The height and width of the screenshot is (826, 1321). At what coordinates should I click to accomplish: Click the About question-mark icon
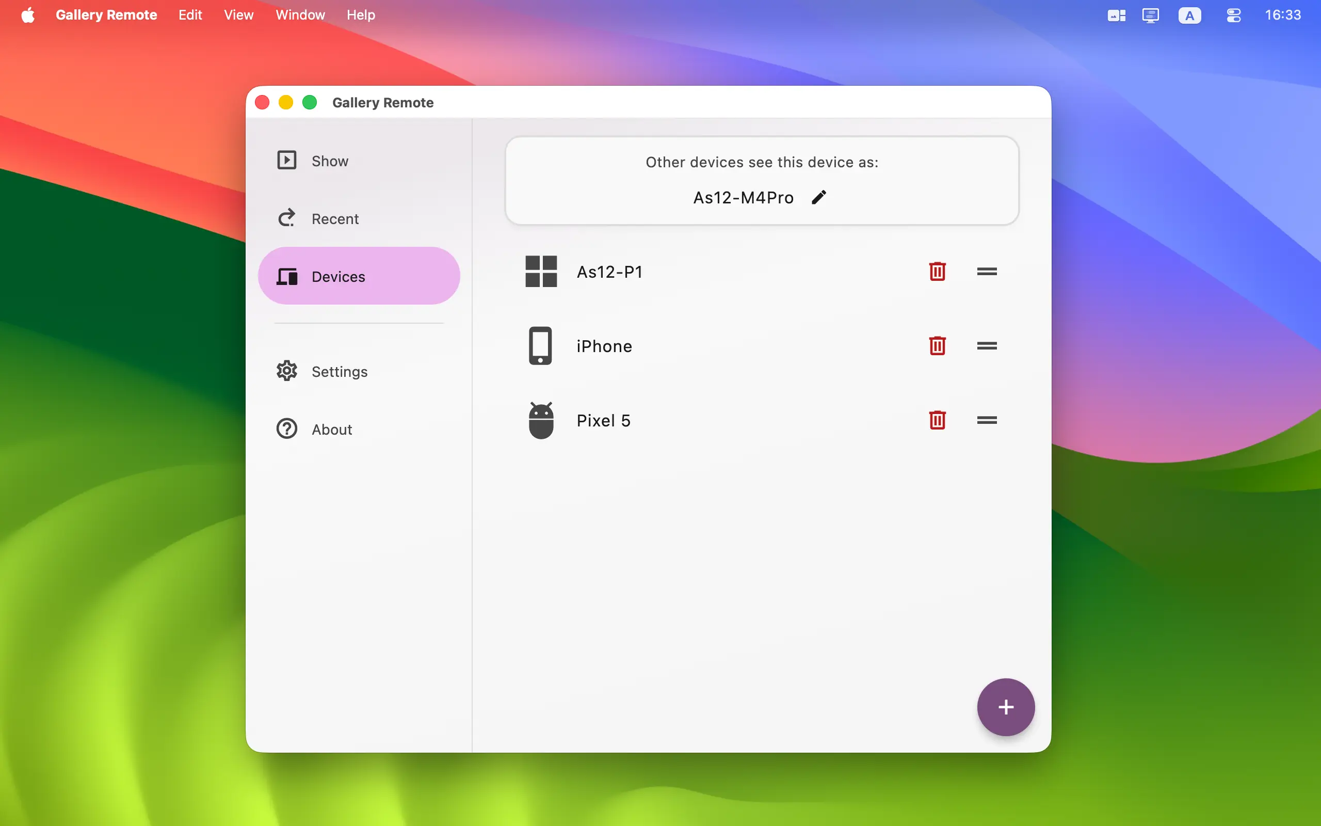[x=286, y=429]
